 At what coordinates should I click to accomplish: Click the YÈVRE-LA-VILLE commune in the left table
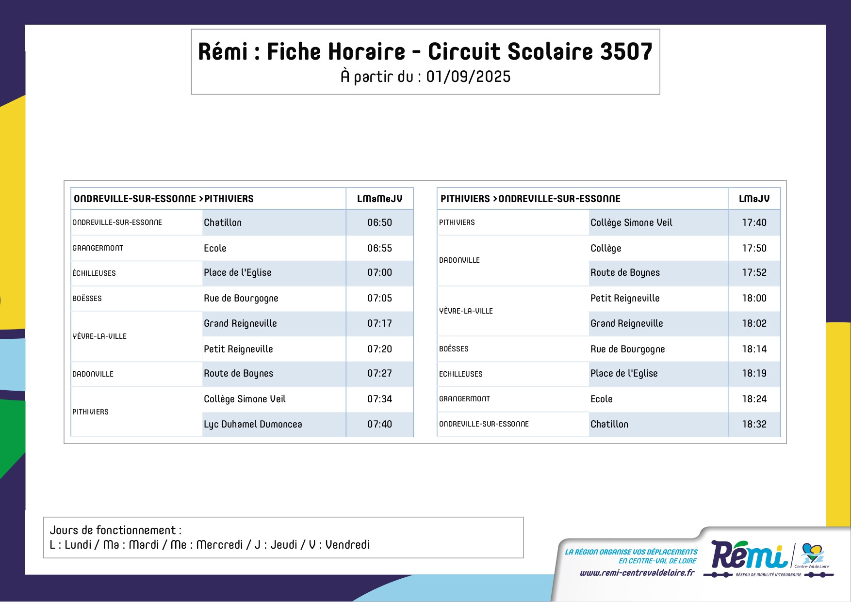[x=99, y=336]
